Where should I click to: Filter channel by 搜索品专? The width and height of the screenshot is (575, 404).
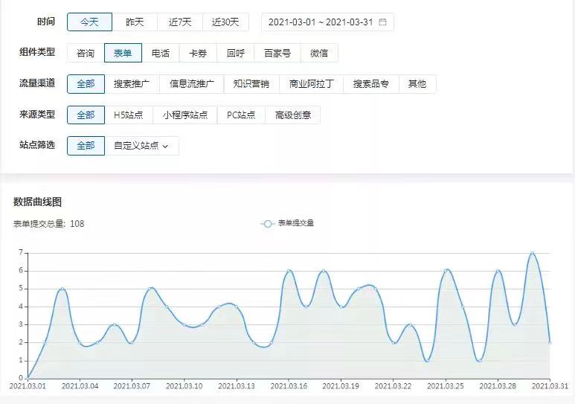(370, 84)
